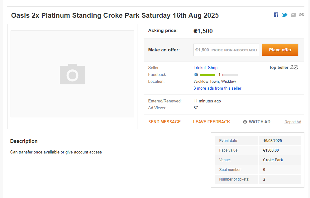Click the eye icon beside Watch Ad
The image size is (310, 198).
tap(245, 122)
